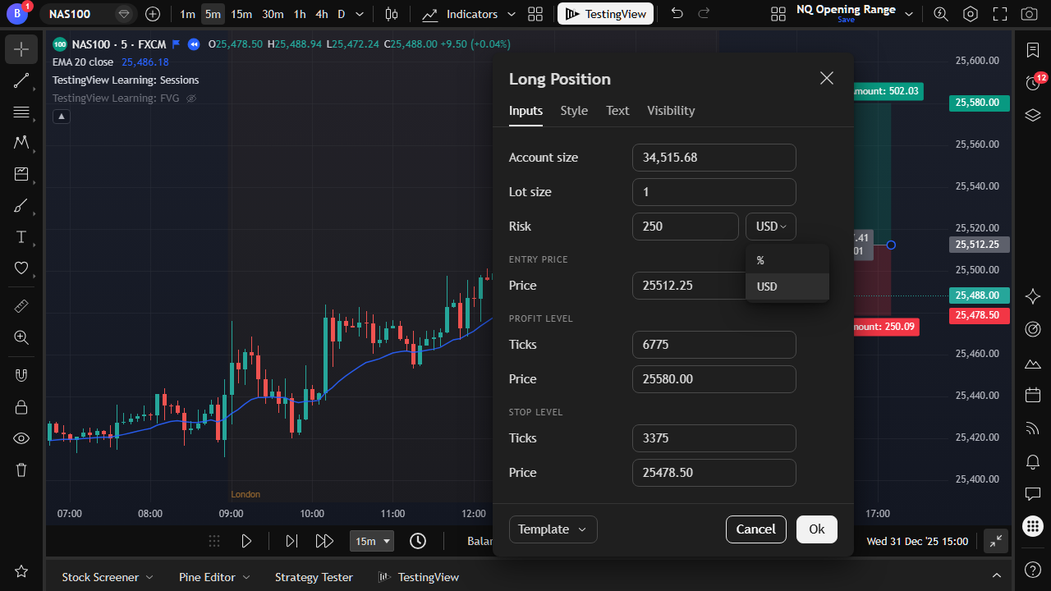
Task: Undo the last chart action
Action: (x=677, y=14)
